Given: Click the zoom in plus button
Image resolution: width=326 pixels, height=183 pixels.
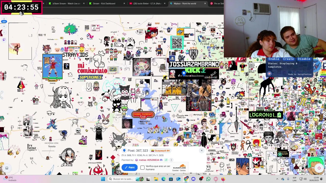Looking at the screenshot, I should click(x=4, y=26).
